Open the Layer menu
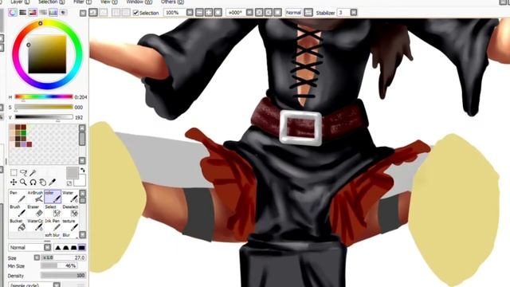 tap(20, 2)
